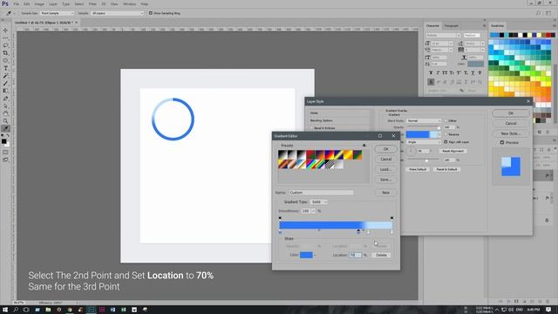
Task: Select the Brush tool in toolbar
Action: tap(5, 84)
